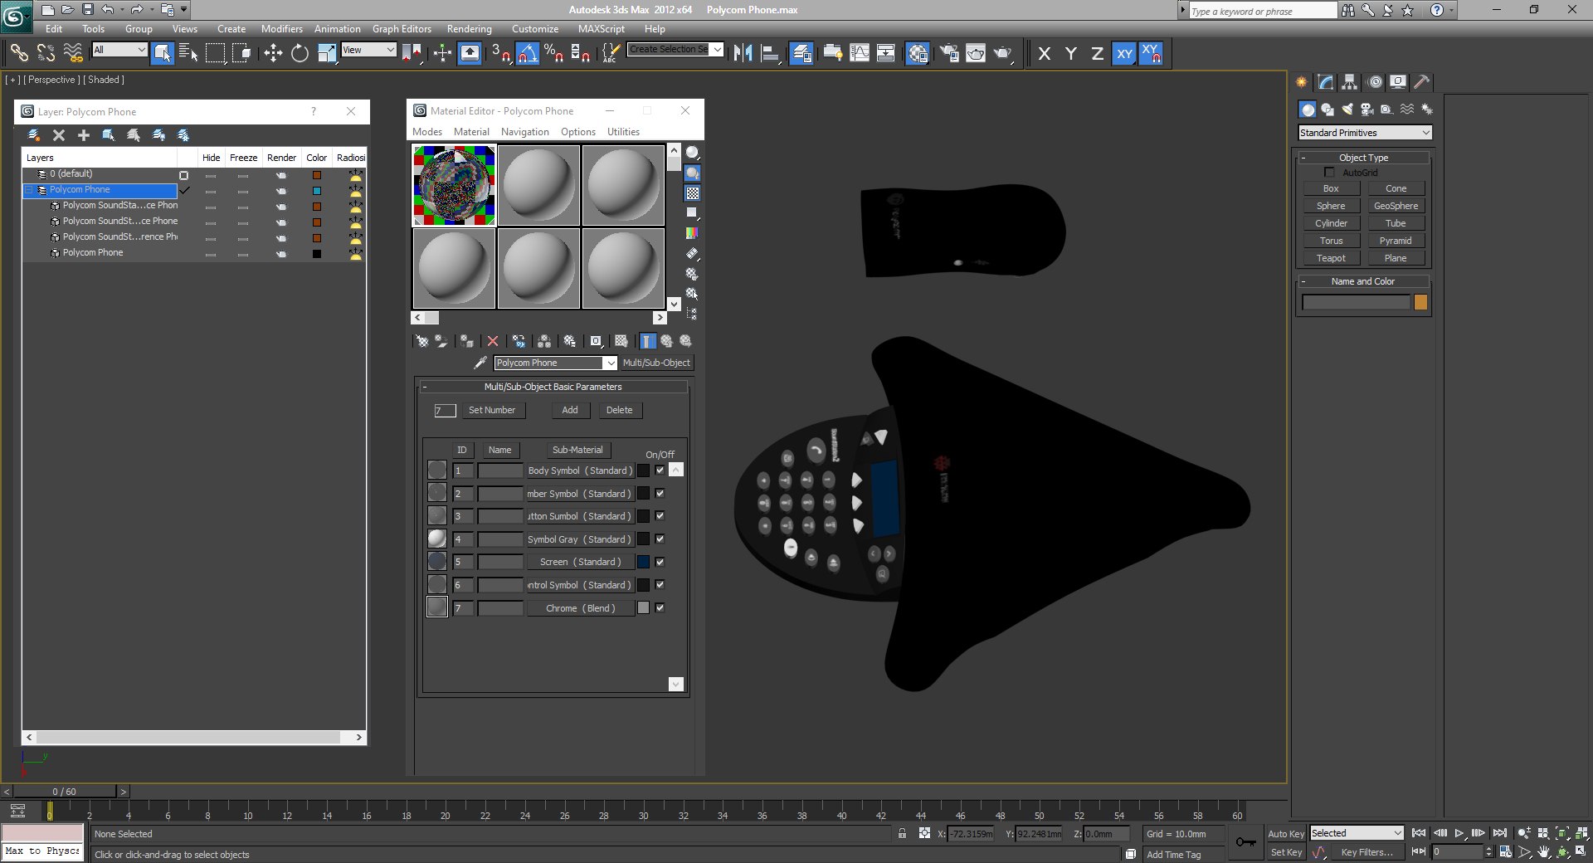Open the Rendering menu

469,29
